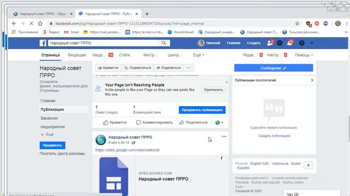The width and height of the screenshot is (350, 196).
Task: Click Николай profile avatar
Action: 201,43
